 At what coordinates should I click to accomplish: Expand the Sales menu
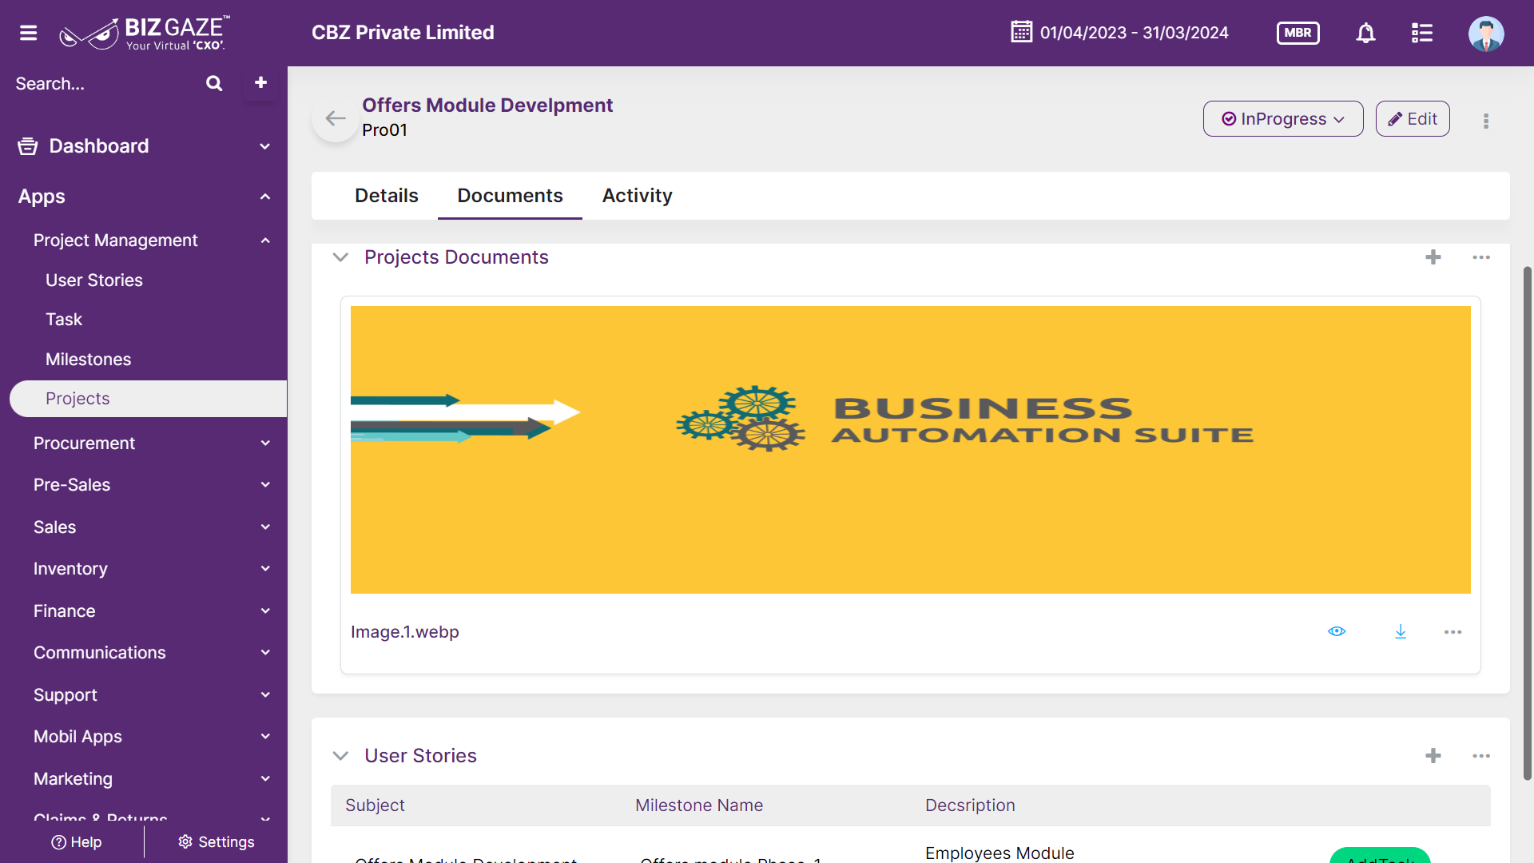coord(265,527)
